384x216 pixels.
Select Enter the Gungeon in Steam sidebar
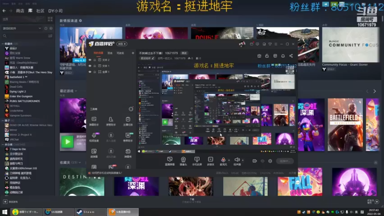21,96
